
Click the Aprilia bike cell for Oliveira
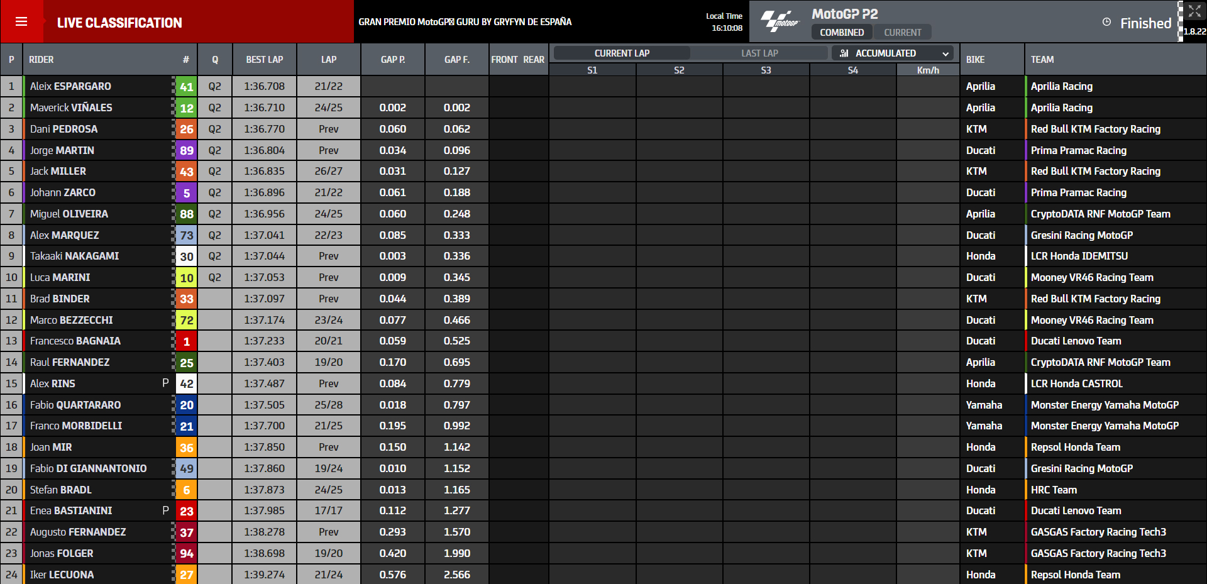(981, 214)
